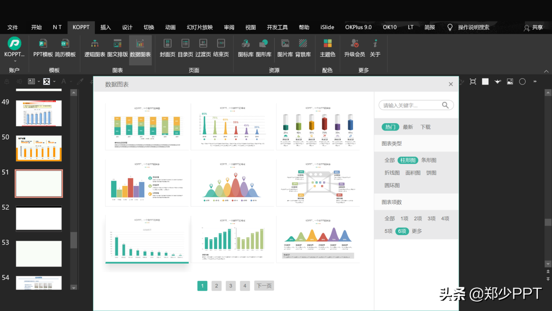Select slide 50 thumbnail
The height and width of the screenshot is (311, 552).
[x=39, y=148]
